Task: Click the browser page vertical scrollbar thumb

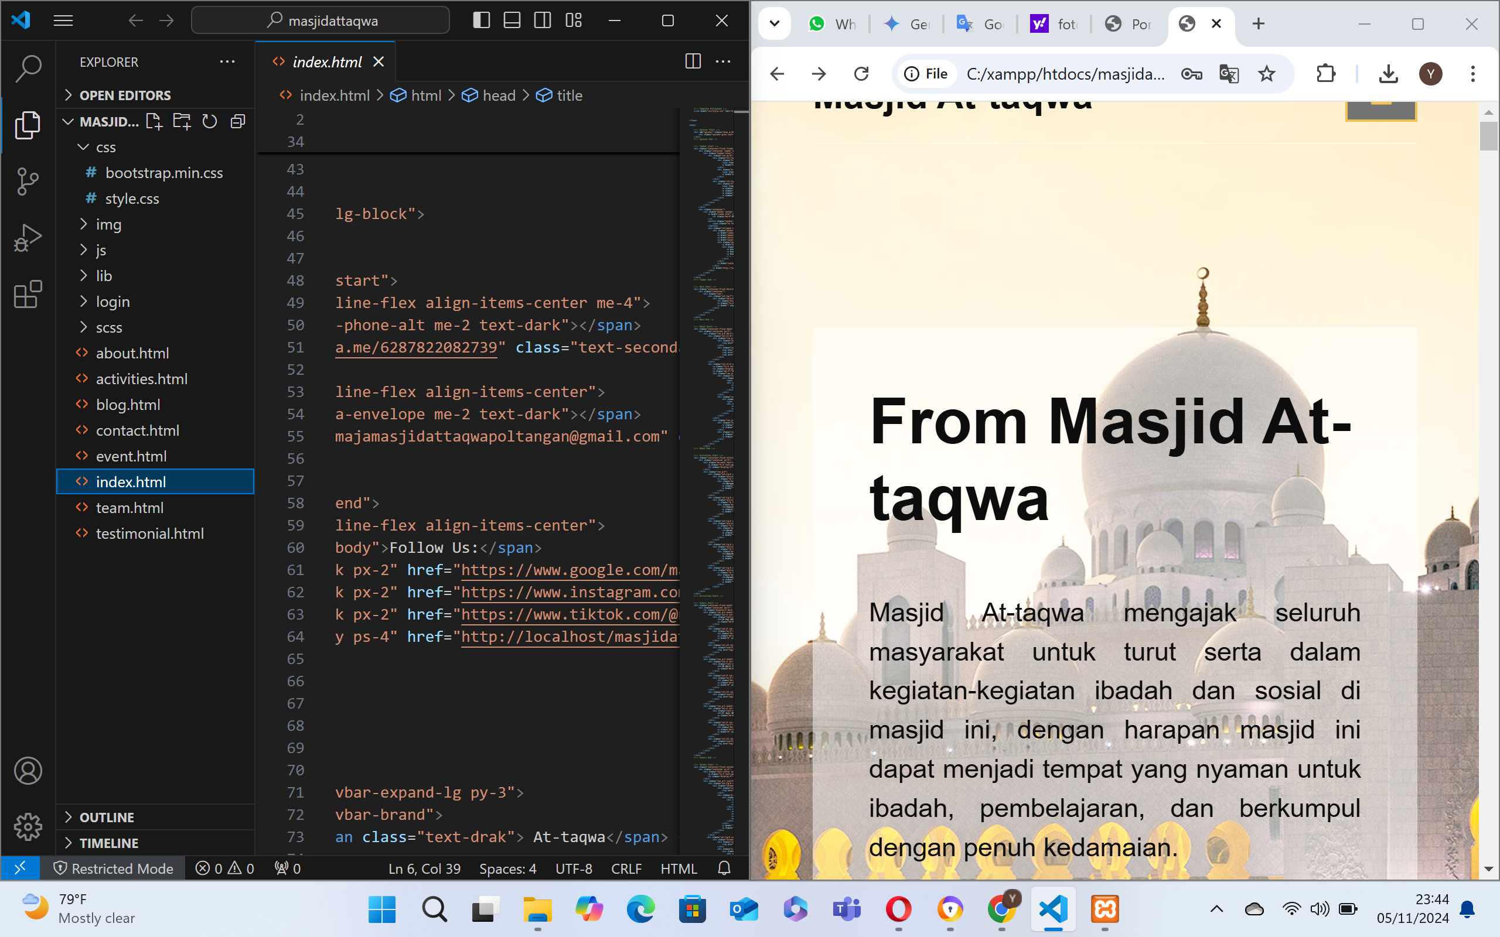Action: tap(1488, 136)
